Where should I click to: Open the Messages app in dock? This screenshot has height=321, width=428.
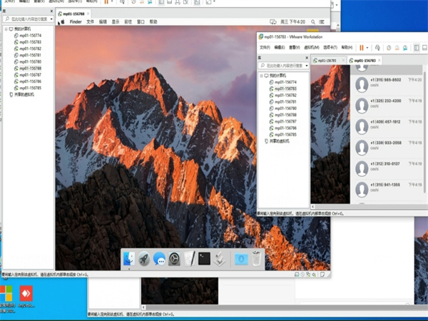coord(160,258)
